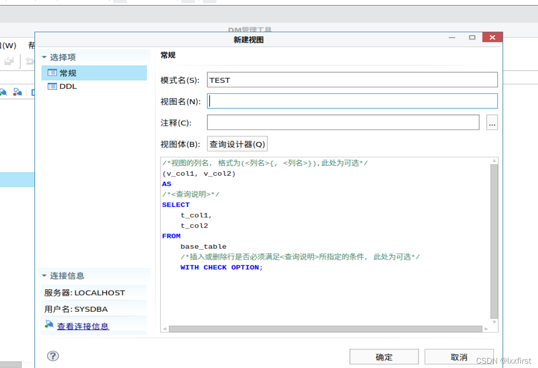Select the 常规 page in options list

click(94, 73)
